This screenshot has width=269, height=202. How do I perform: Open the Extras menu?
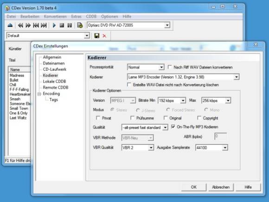tap(76, 17)
